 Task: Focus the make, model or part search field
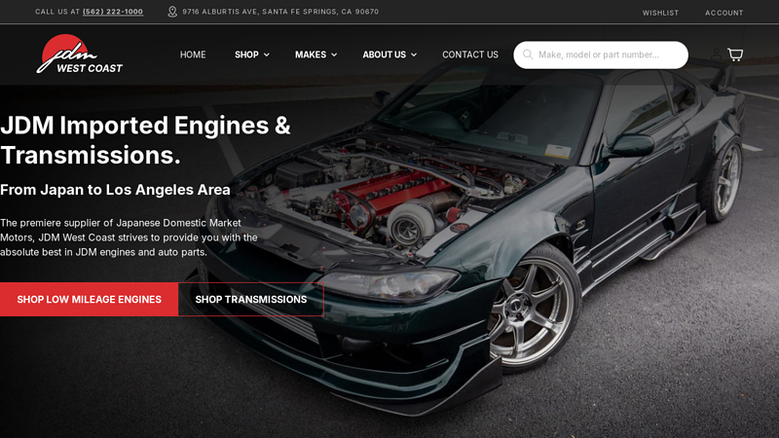point(609,55)
